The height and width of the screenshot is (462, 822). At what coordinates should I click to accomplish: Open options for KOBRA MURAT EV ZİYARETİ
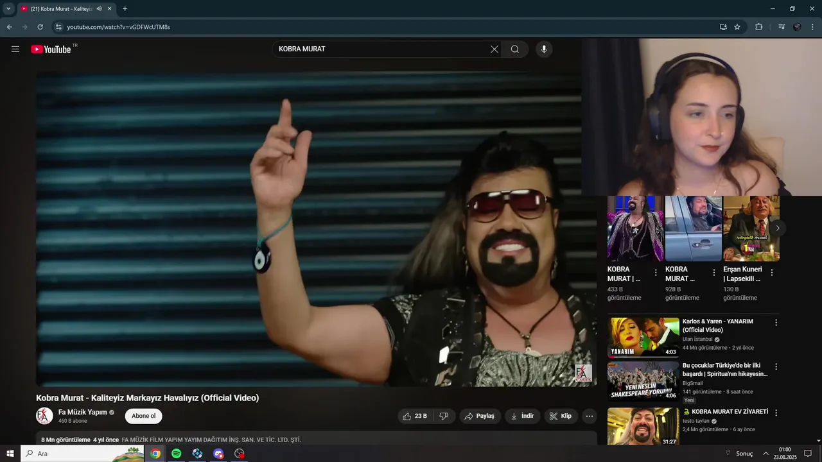pos(776,413)
